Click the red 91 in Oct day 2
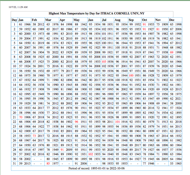The width and height of the screenshot is (190, 175). pos(144,29)
